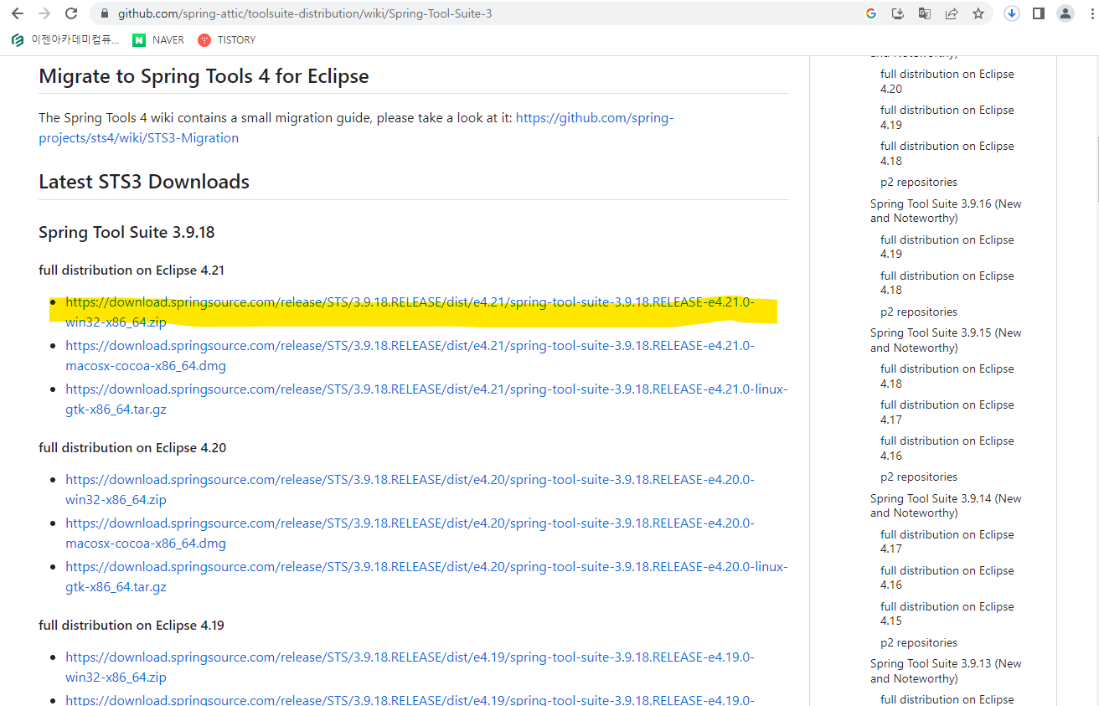Click main heading full distribution on Eclipse 4.19
1099x706 pixels.
click(132, 625)
